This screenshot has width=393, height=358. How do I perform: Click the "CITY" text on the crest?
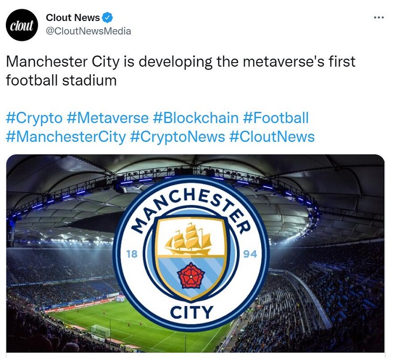click(191, 312)
